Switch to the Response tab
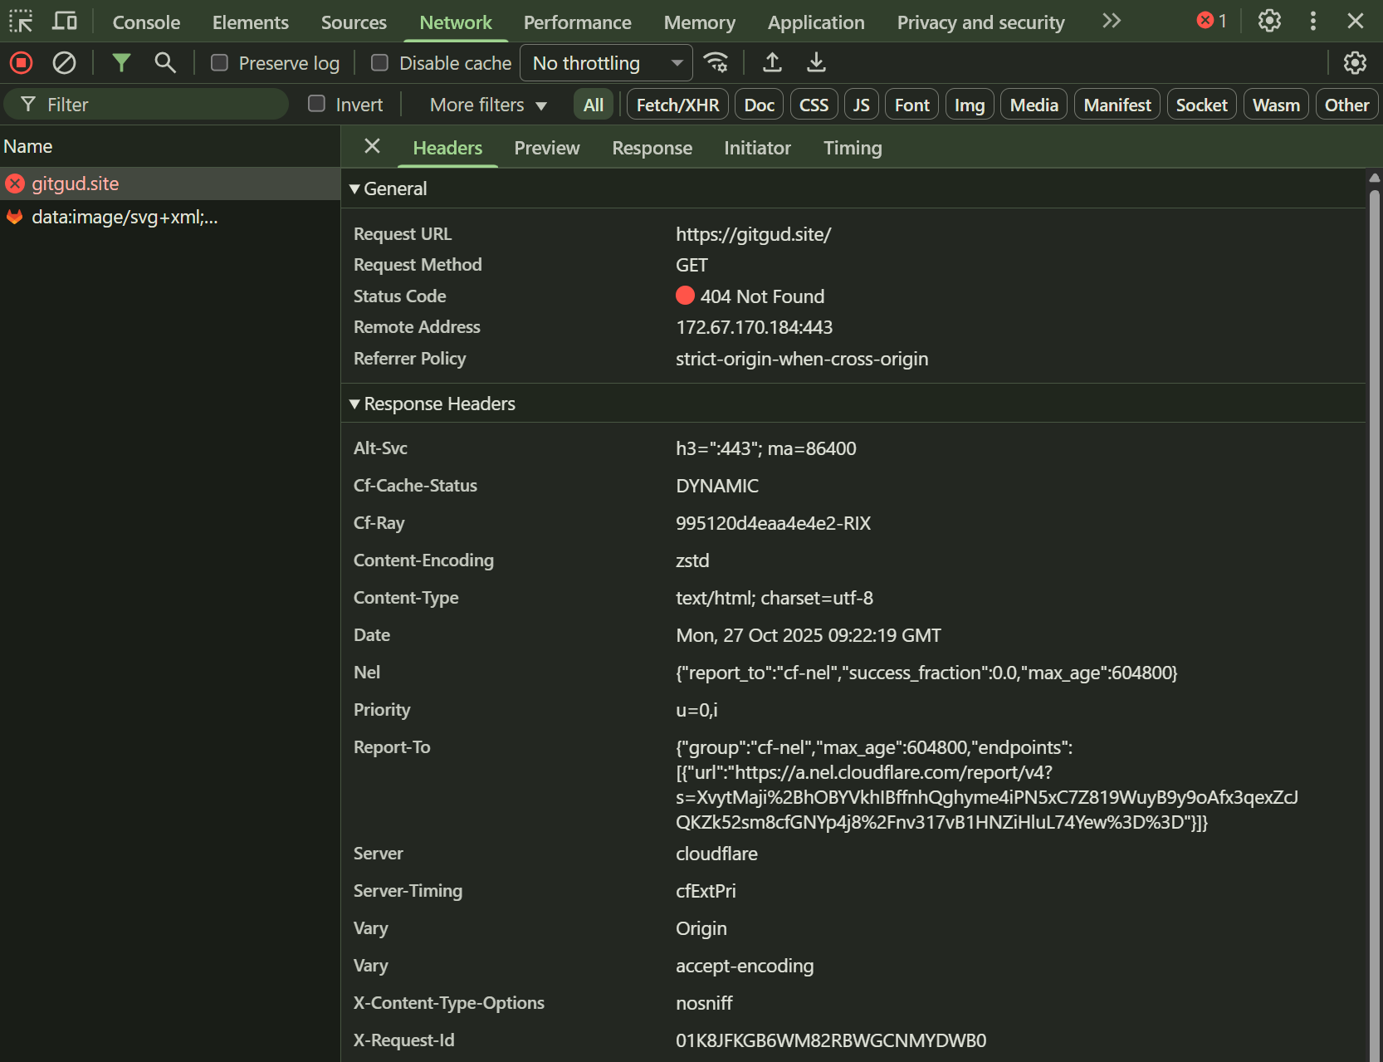 click(652, 148)
